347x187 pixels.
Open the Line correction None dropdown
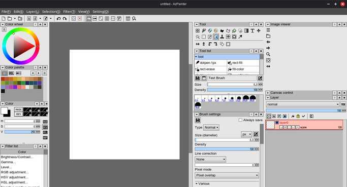[210, 159]
